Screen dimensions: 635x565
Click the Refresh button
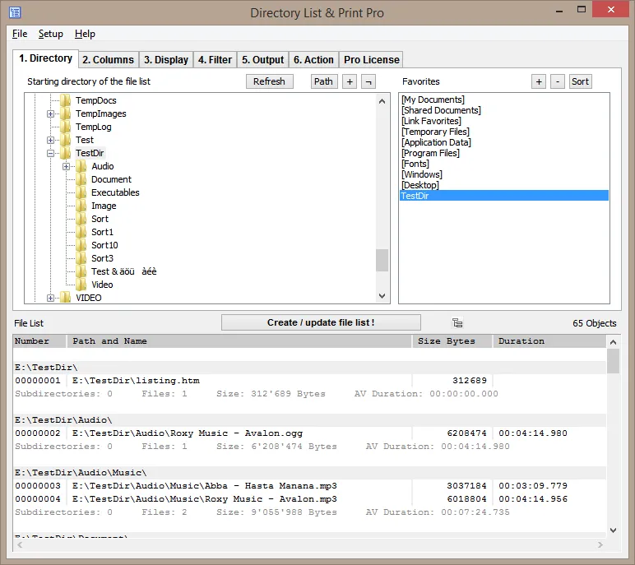(x=269, y=81)
